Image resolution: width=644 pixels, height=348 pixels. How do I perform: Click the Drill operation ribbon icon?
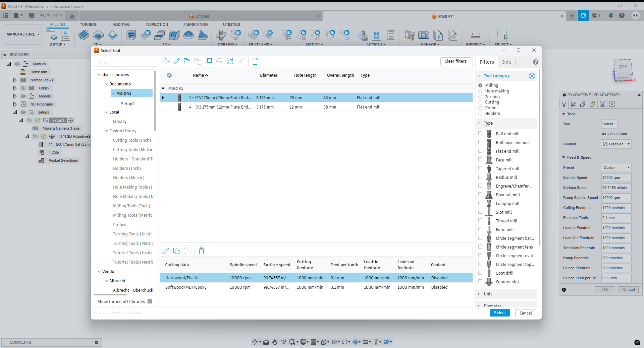(221, 35)
